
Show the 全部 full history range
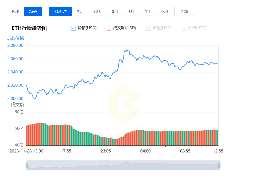point(184,11)
